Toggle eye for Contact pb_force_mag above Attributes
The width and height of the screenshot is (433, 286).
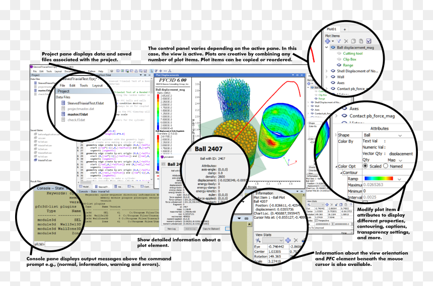point(344,116)
